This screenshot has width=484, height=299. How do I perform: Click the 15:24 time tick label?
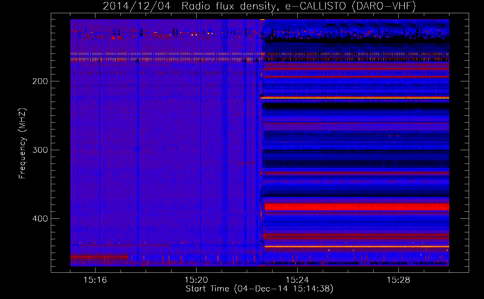297,280
